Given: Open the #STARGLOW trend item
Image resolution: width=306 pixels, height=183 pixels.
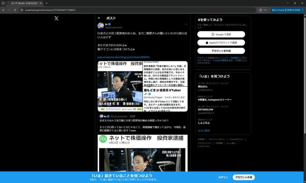Looking at the screenshot, I should (x=206, y=110).
